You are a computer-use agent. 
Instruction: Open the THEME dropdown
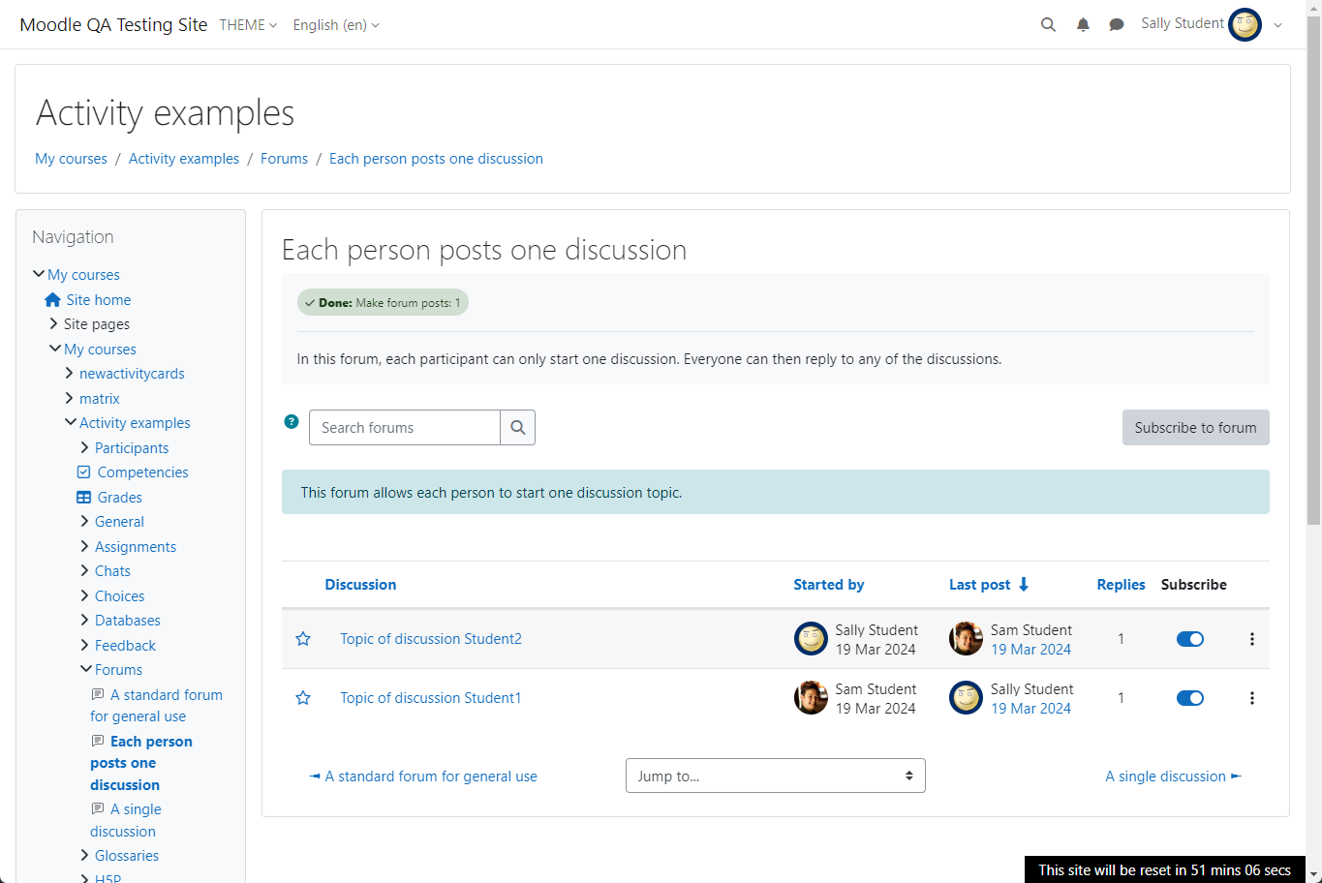click(248, 25)
